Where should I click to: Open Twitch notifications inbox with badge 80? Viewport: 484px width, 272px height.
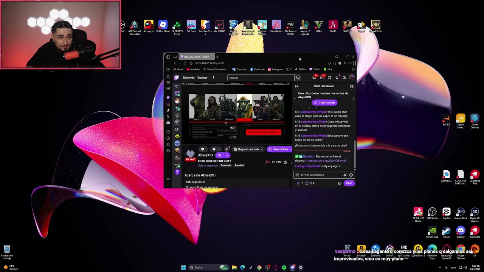click(322, 77)
